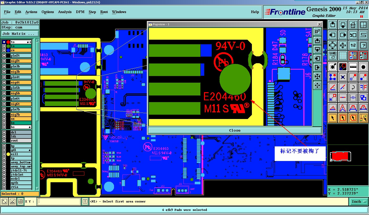Enable the sig2t layer checkbox
This screenshot has height=215, width=369.
(x=4, y=61)
